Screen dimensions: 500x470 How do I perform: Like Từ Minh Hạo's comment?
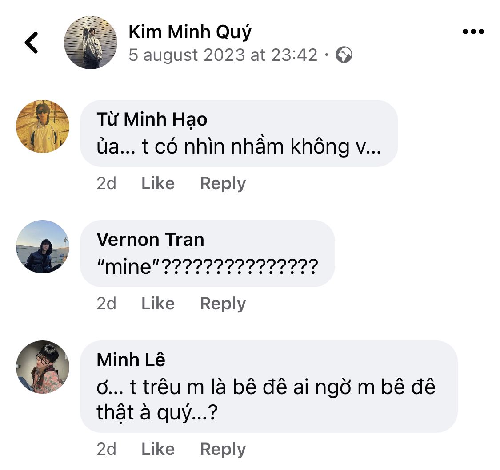[x=158, y=183]
